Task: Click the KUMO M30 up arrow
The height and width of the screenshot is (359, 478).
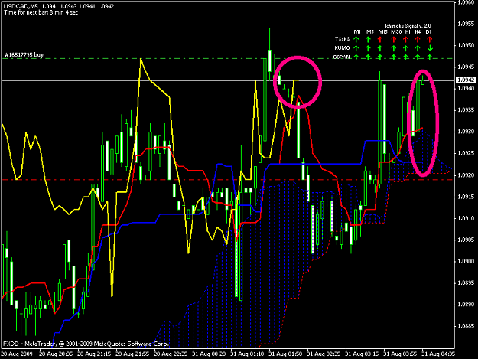Action: tap(394, 48)
